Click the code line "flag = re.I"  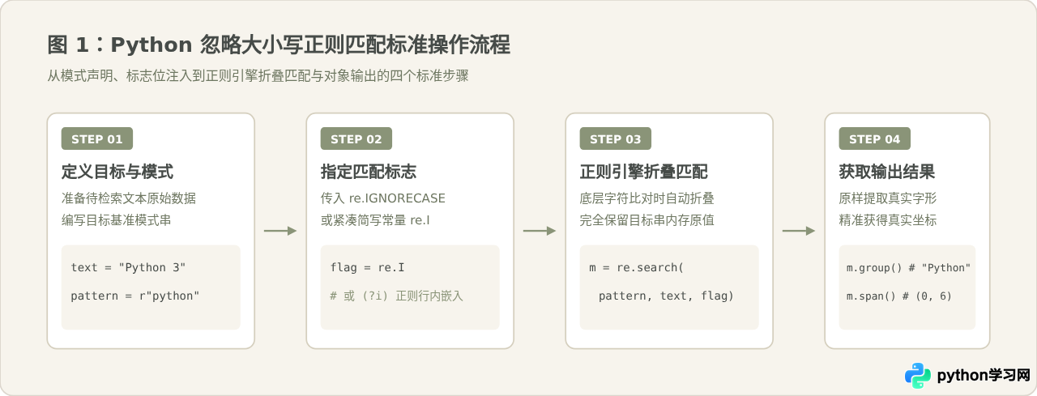click(x=368, y=267)
